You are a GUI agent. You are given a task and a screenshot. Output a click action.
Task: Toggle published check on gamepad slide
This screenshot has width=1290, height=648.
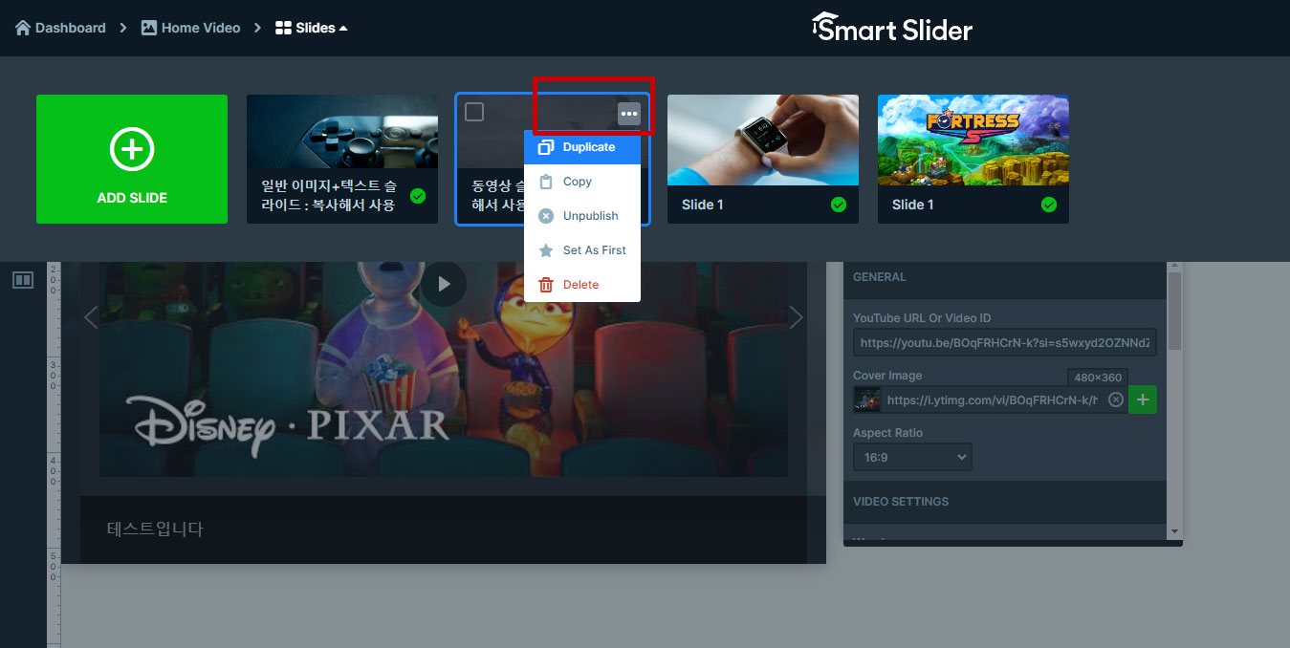(x=418, y=196)
